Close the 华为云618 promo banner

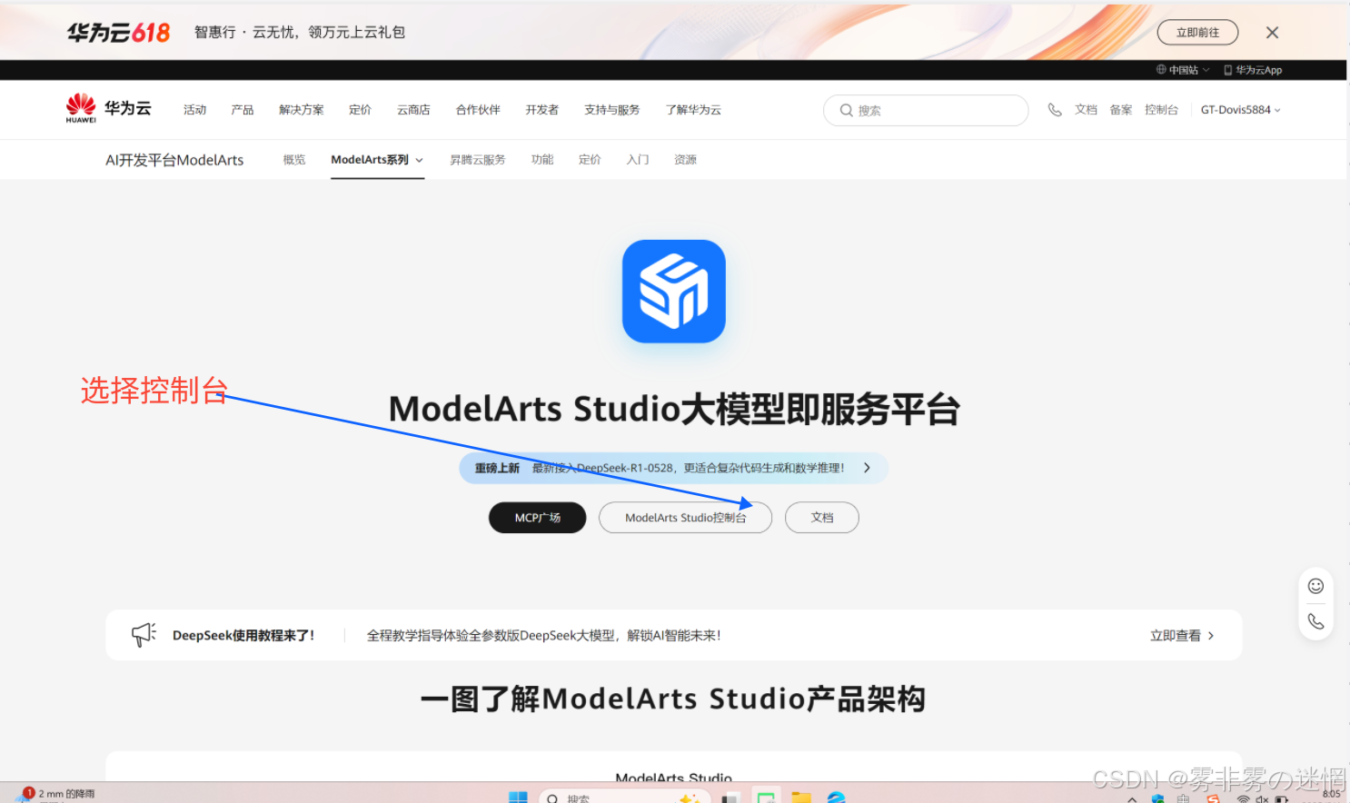pyautogui.click(x=1272, y=33)
